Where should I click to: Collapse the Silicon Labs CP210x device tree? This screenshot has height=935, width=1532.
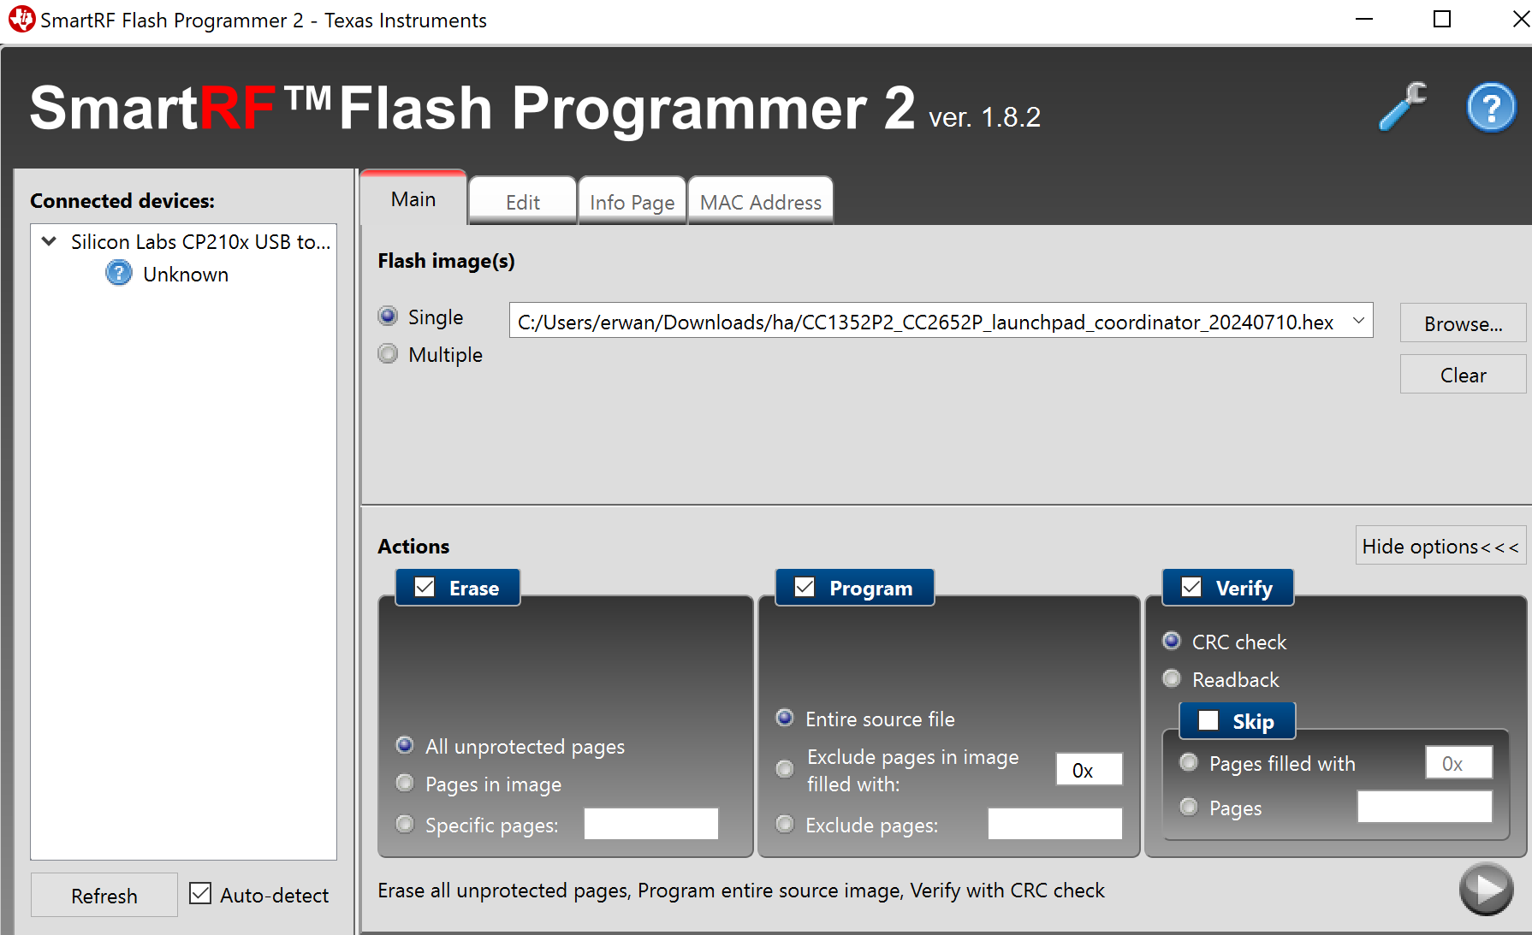point(50,241)
